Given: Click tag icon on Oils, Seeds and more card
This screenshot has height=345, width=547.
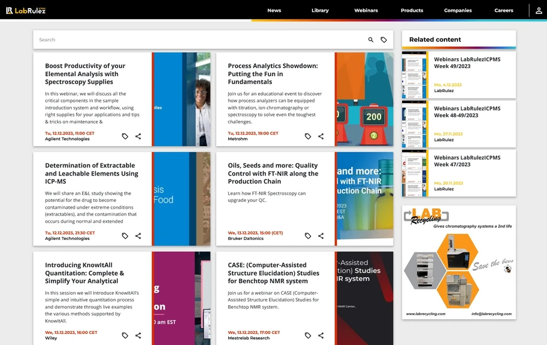Looking at the screenshot, I should 308,236.
